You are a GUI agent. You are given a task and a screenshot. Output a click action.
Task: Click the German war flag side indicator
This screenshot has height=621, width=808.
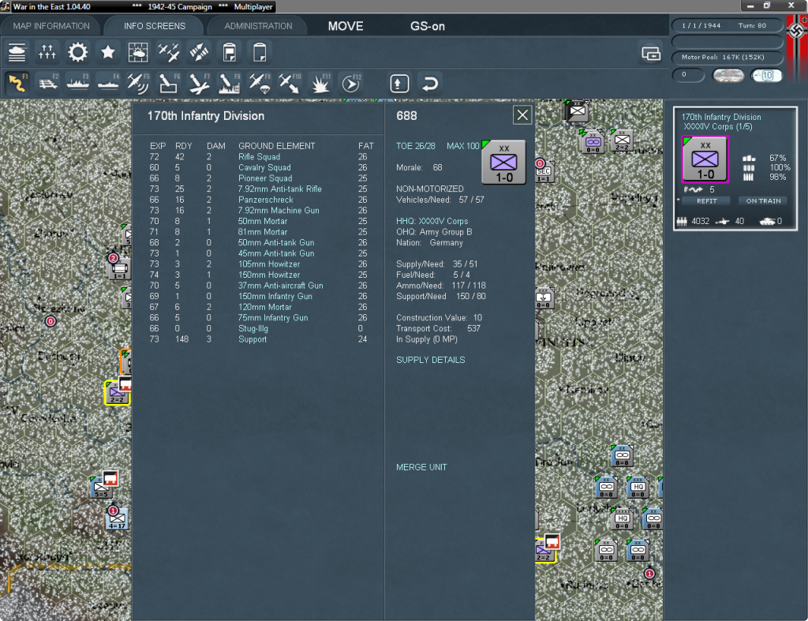pyautogui.click(x=797, y=47)
